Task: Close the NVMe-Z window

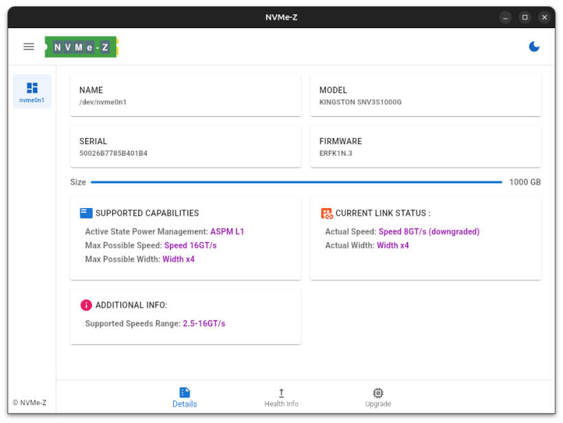Action: [544, 17]
